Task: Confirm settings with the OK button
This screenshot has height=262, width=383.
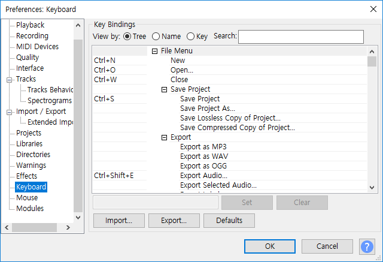Action: coord(269,246)
